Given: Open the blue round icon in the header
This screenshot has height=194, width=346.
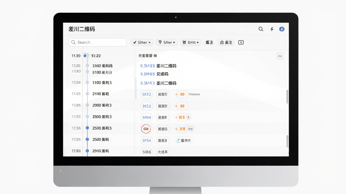Looking at the screenshot, I should (x=282, y=29).
